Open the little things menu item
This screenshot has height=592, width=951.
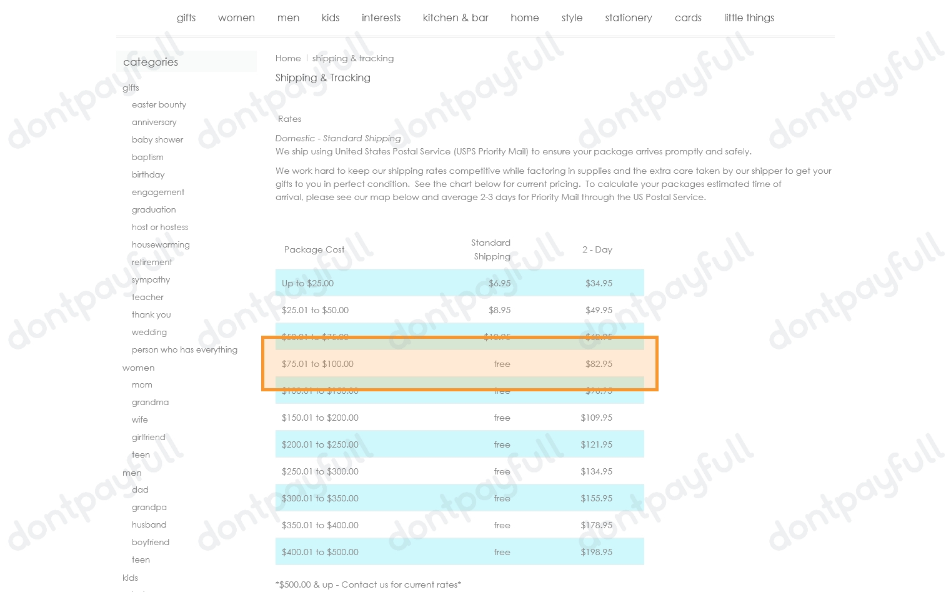click(x=749, y=18)
